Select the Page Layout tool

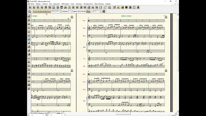(x=101, y=7)
